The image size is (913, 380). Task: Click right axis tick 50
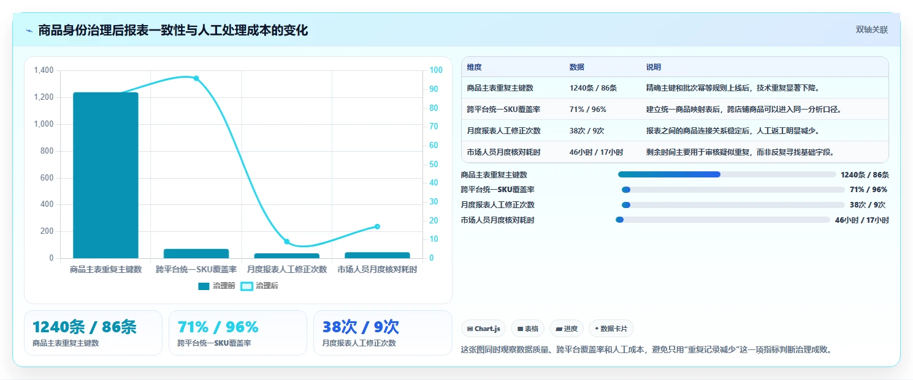click(434, 164)
